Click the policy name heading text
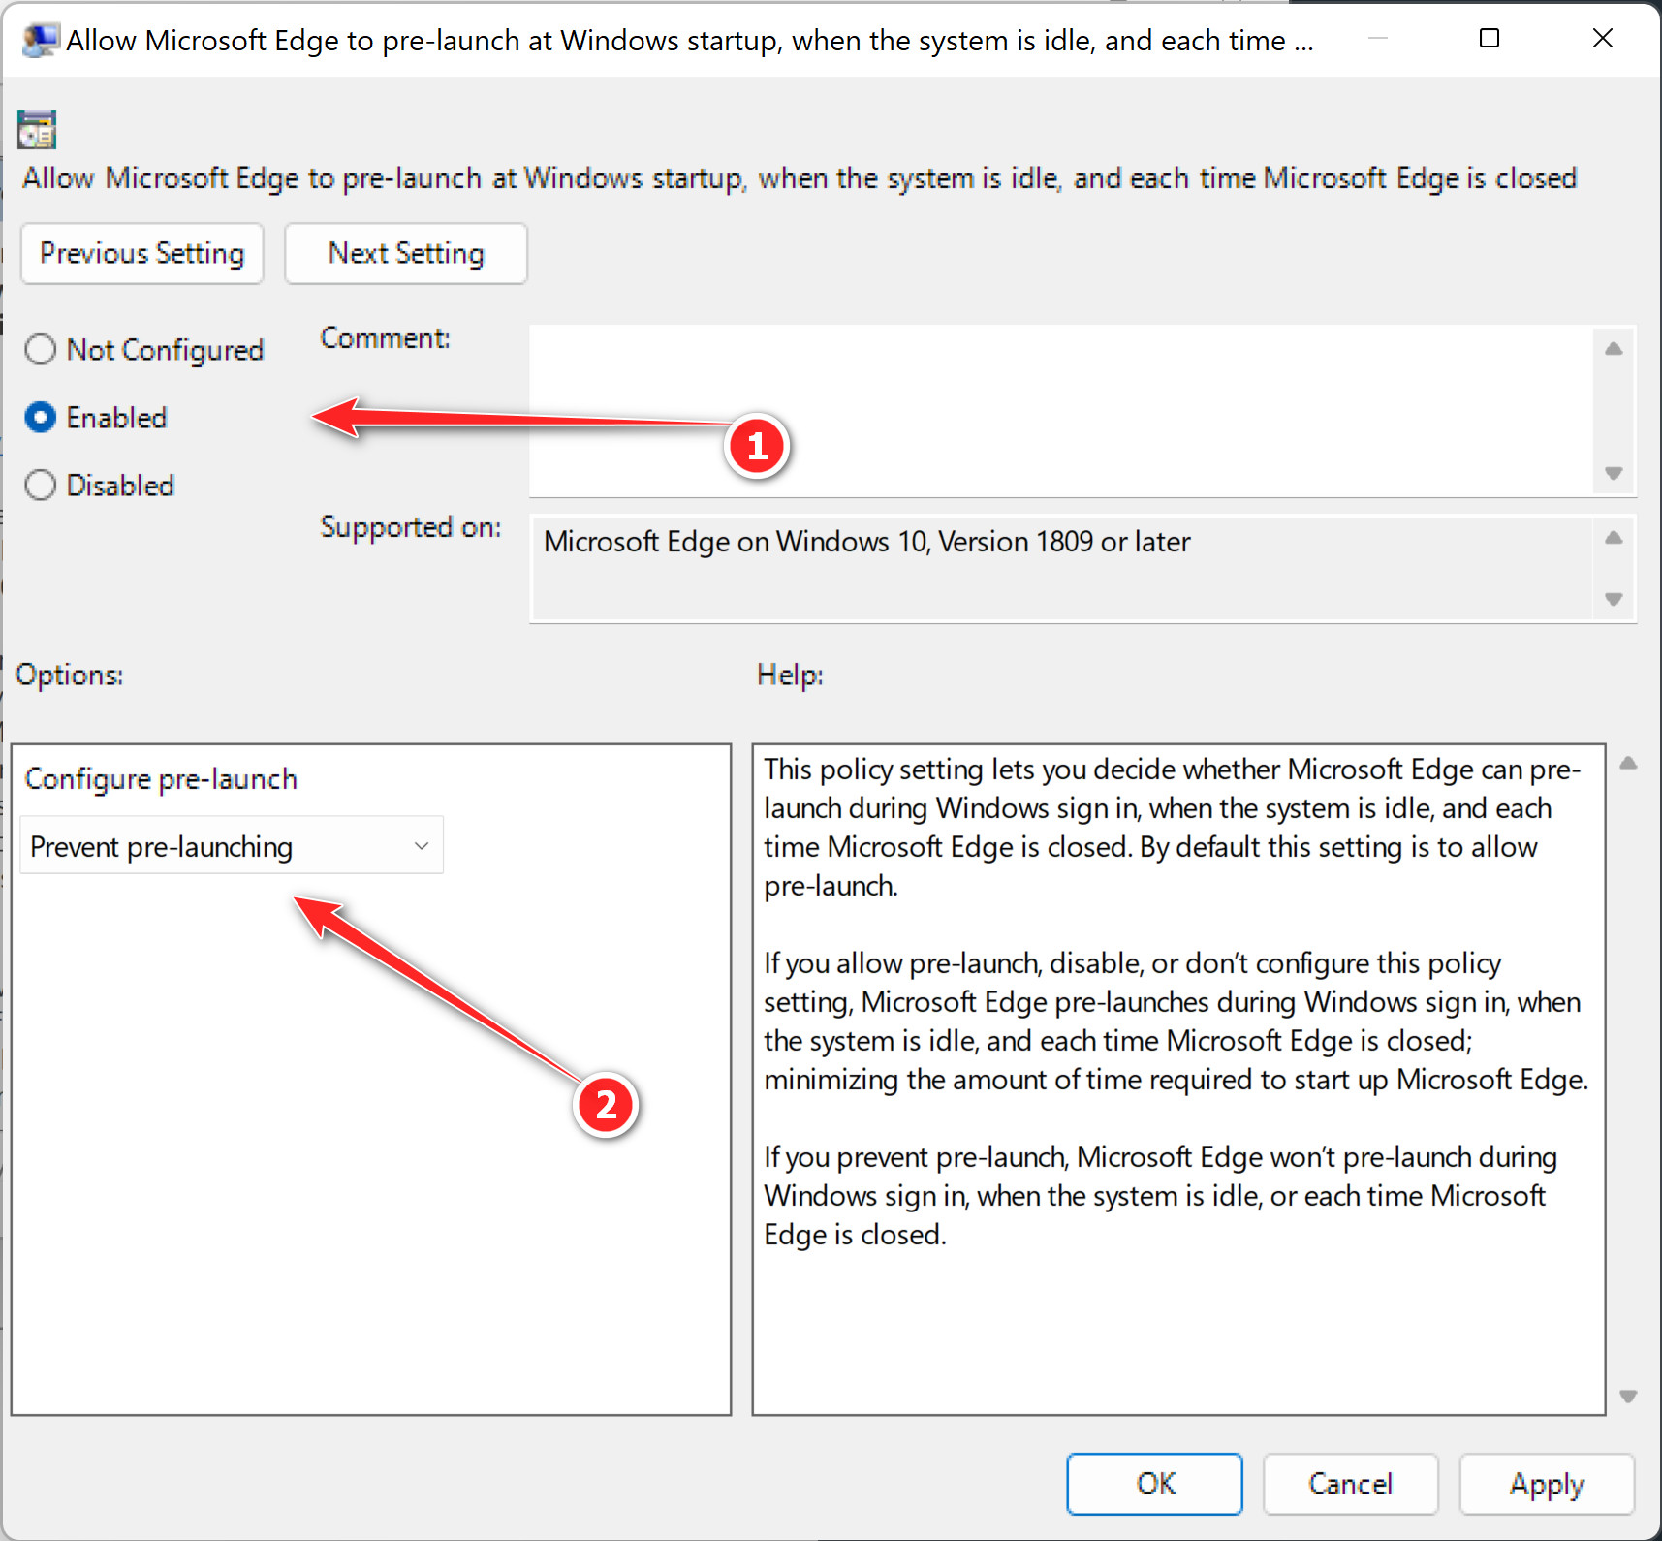 point(800,178)
